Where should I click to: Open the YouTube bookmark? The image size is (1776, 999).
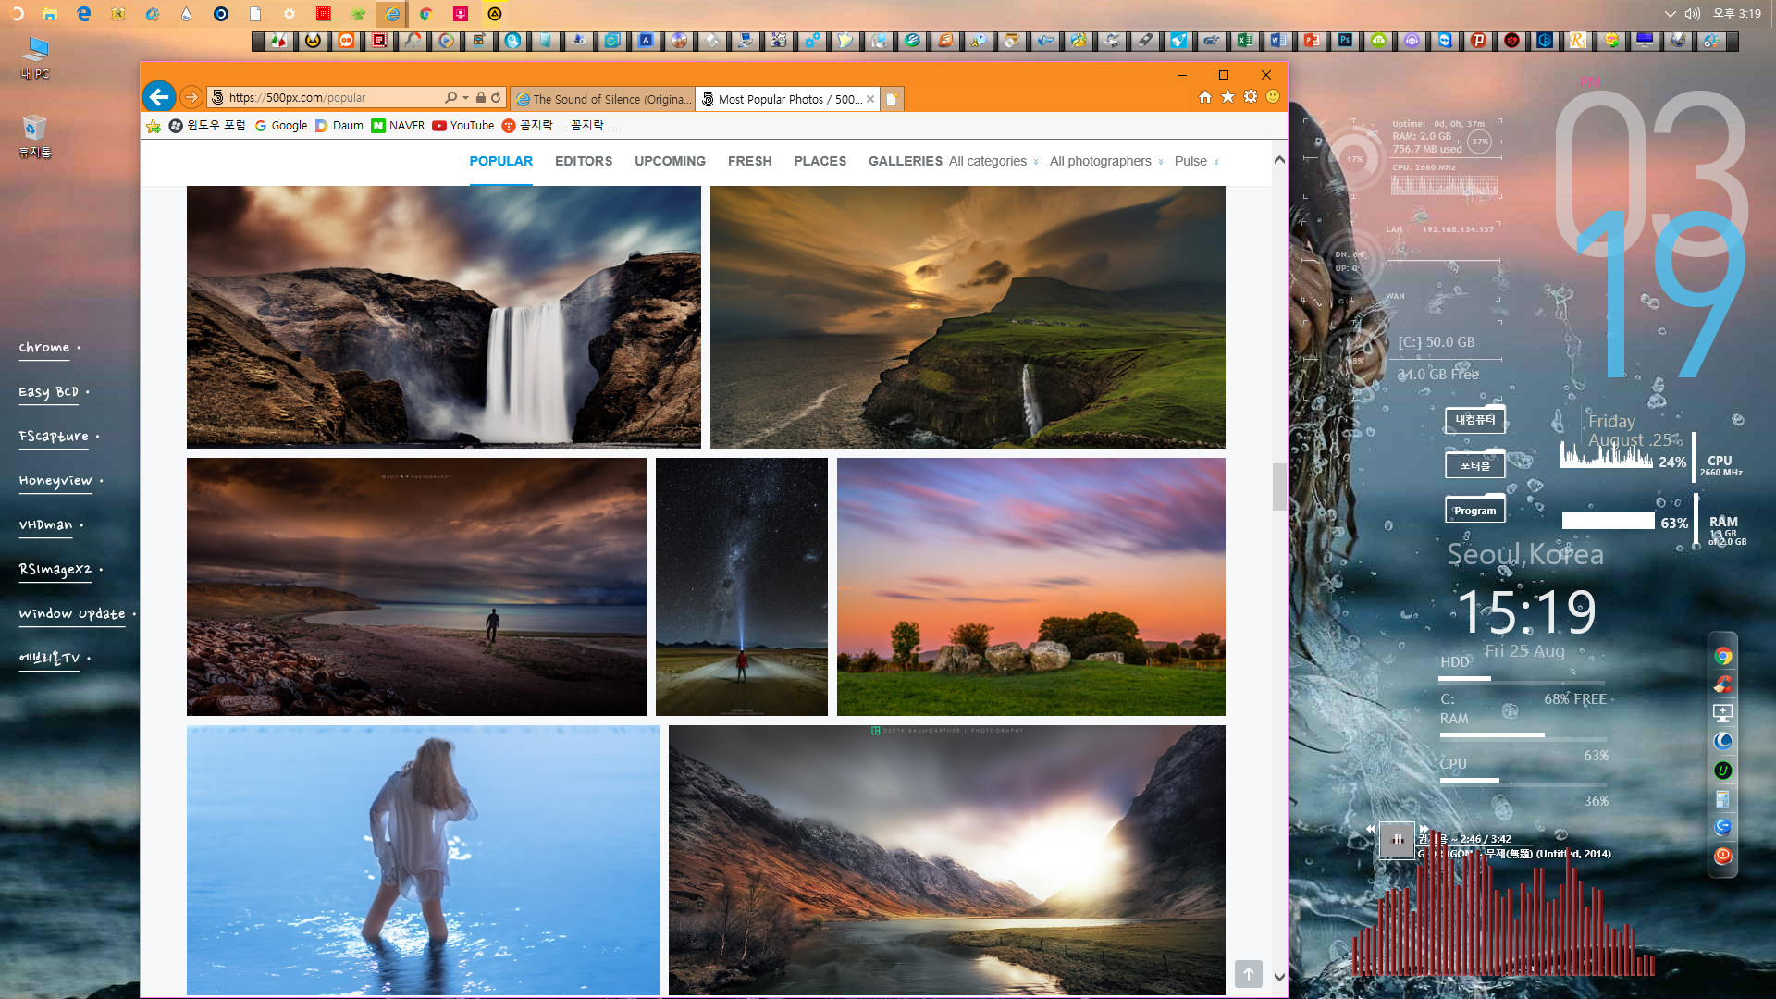click(x=463, y=126)
